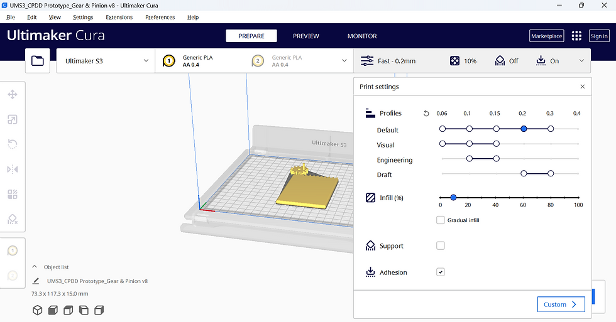Choose extruder 2 button in left toolbar
The height and width of the screenshot is (322, 616).
13,276
